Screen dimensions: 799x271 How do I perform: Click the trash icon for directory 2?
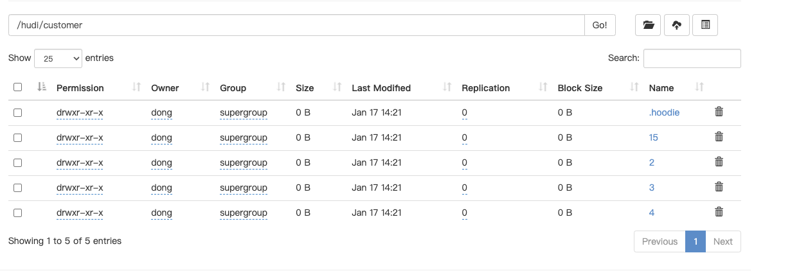click(719, 162)
